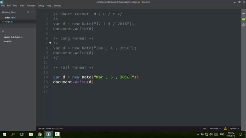This screenshot has height=138, width=246.
Task: Click the 'Long Format' comment line
Action: pyautogui.click(x=73, y=38)
